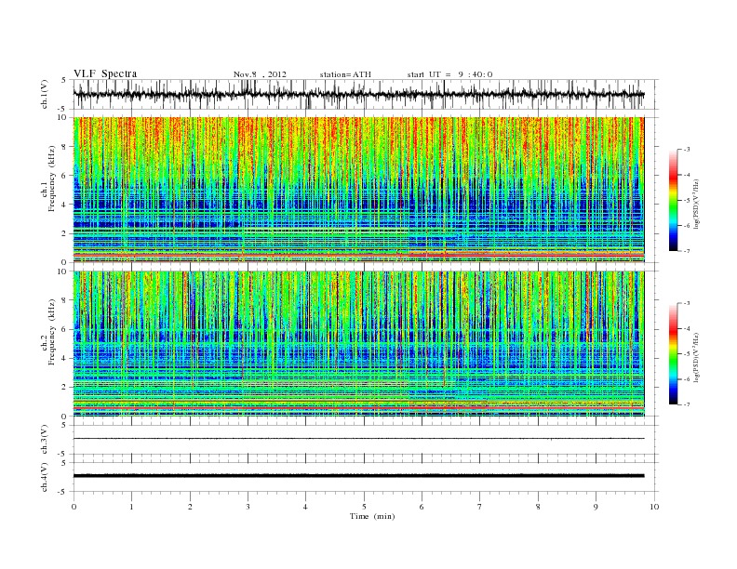The height and width of the screenshot is (569, 737).
Task: Click the ch.1 "Frequency (kHz)" axis label
Action: click(52, 179)
